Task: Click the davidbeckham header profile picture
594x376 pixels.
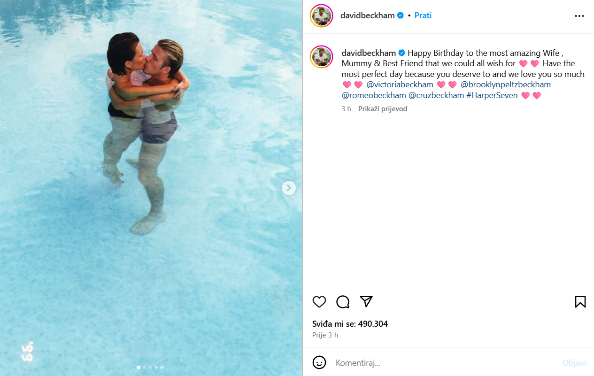Action: coord(322,15)
